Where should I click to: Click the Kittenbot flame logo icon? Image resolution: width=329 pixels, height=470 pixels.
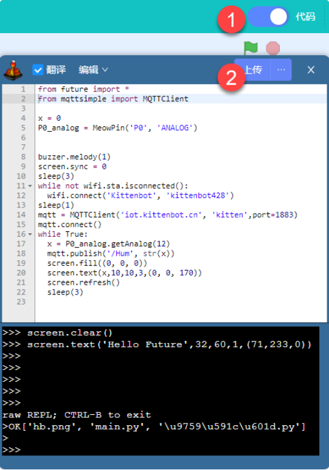coord(13,70)
